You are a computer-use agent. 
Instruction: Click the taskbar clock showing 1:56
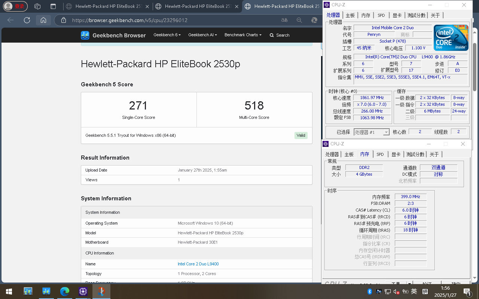[x=445, y=292]
